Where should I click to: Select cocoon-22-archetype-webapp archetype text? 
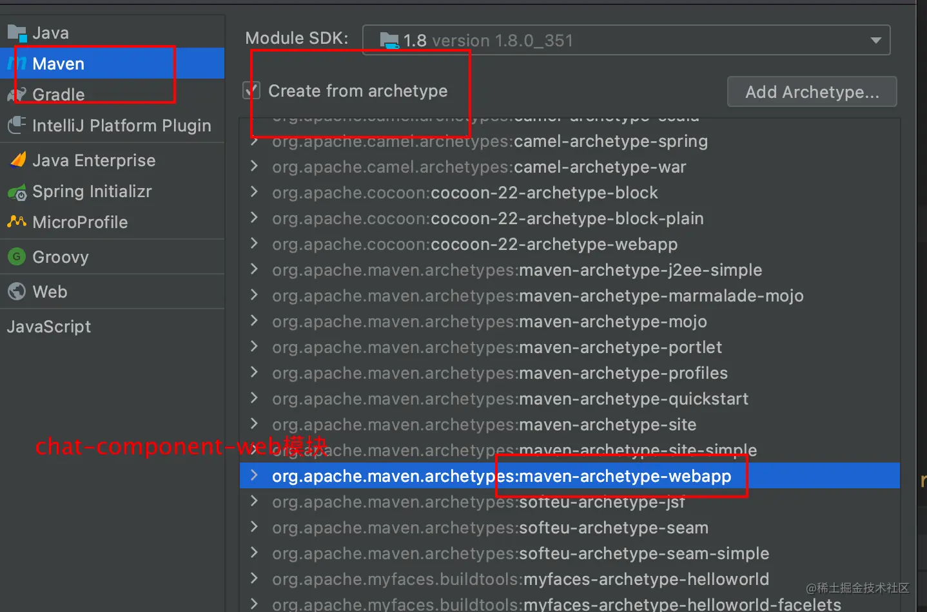tap(475, 244)
